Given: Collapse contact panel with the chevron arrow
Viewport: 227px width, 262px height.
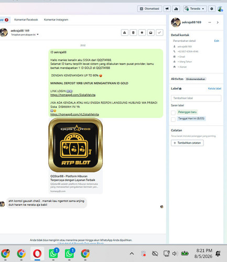Looking at the screenshot, I should (x=218, y=23).
